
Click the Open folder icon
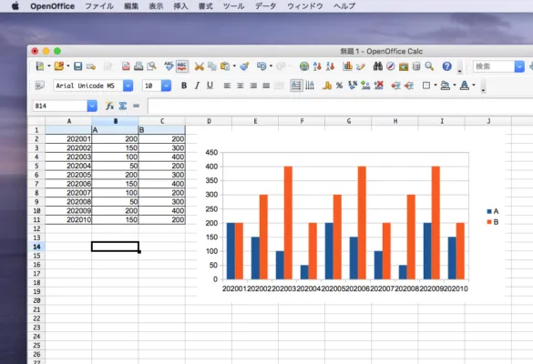[x=59, y=66]
